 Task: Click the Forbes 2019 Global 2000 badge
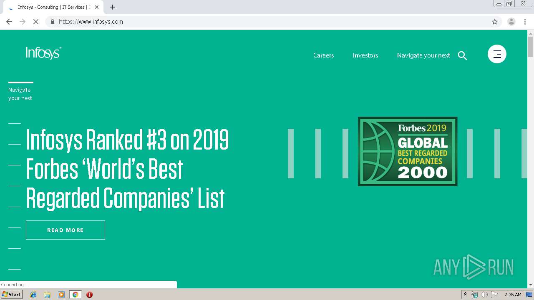408,151
